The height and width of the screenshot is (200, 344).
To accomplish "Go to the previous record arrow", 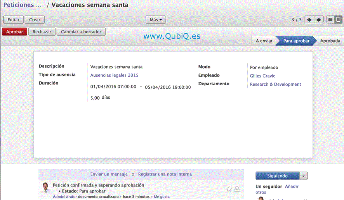I will point(309,20).
